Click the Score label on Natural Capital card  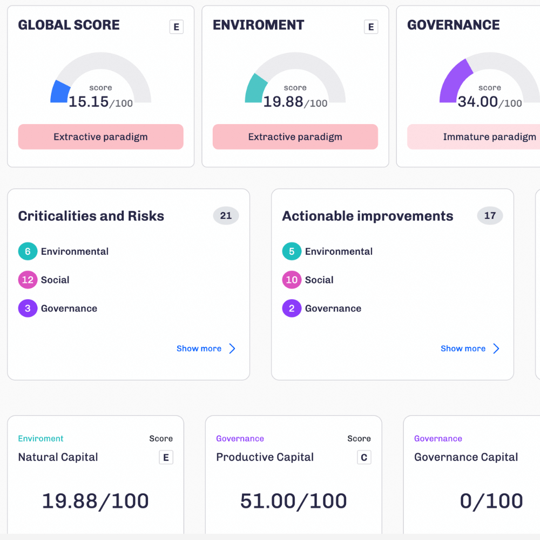click(161, 438)
